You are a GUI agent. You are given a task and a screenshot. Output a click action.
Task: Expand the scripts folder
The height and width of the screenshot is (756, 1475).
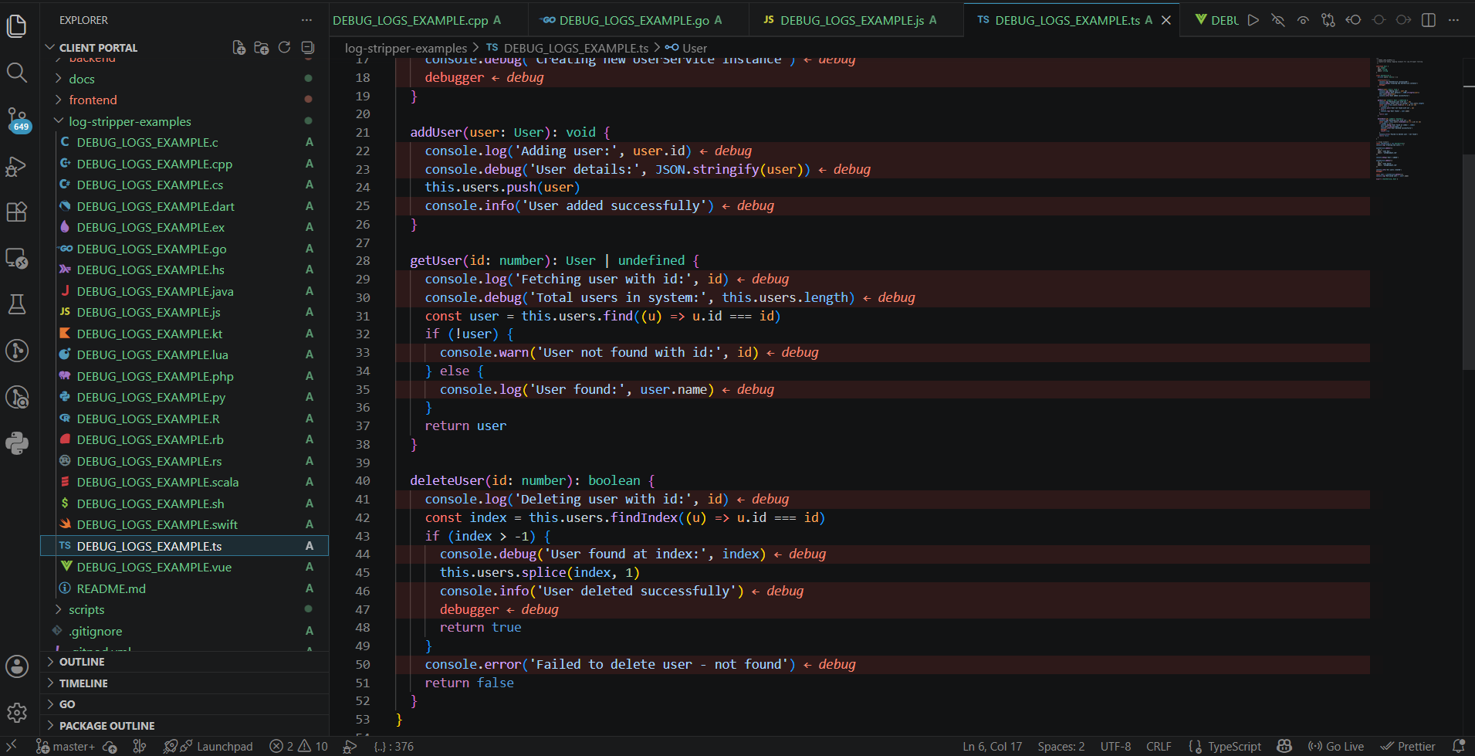[x=86, y=609]
